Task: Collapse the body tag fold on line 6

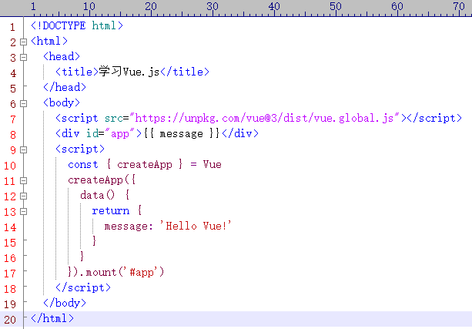Action: click(x=23, y=104)
